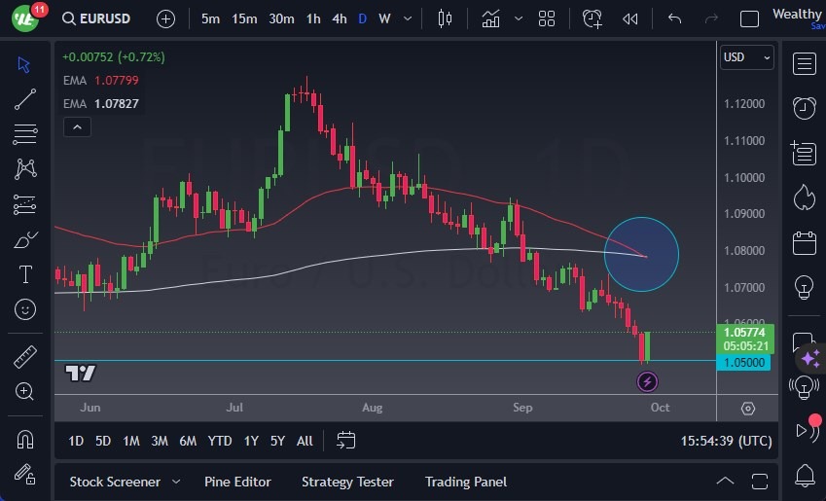Expand the Stock Screener dropdown arrow

tap(176, 482)
